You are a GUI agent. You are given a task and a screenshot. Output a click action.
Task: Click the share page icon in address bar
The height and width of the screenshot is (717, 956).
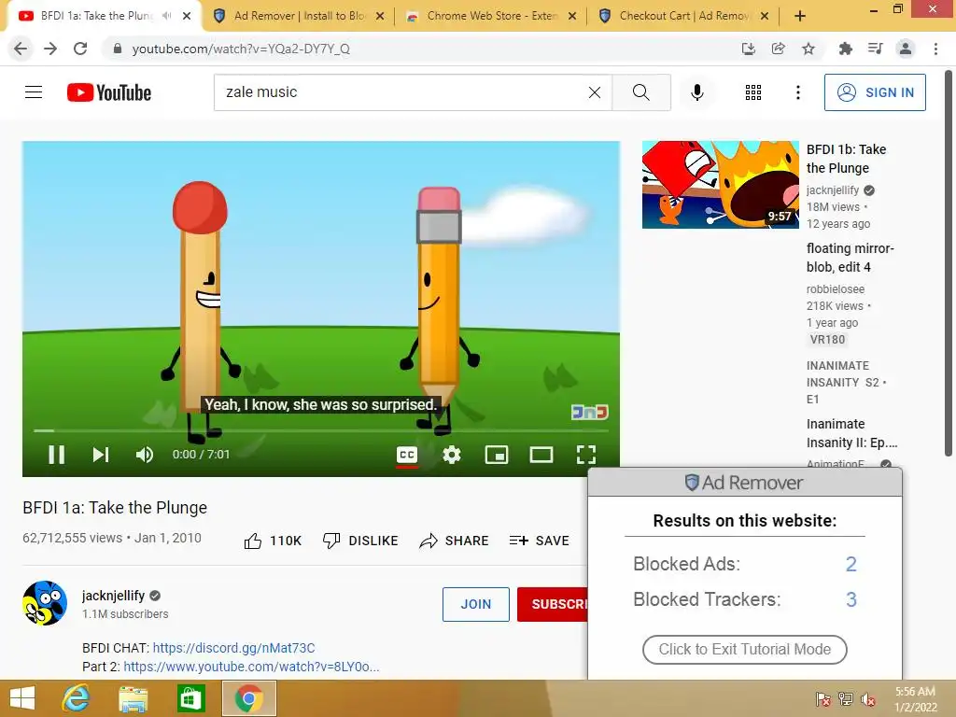[778, 49]
